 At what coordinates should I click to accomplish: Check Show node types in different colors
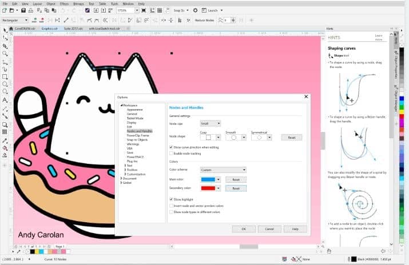[x=171, y=212]
